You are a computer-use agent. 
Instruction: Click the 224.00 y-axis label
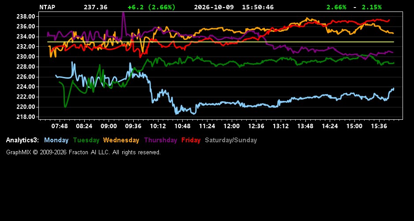click(26, 87)
